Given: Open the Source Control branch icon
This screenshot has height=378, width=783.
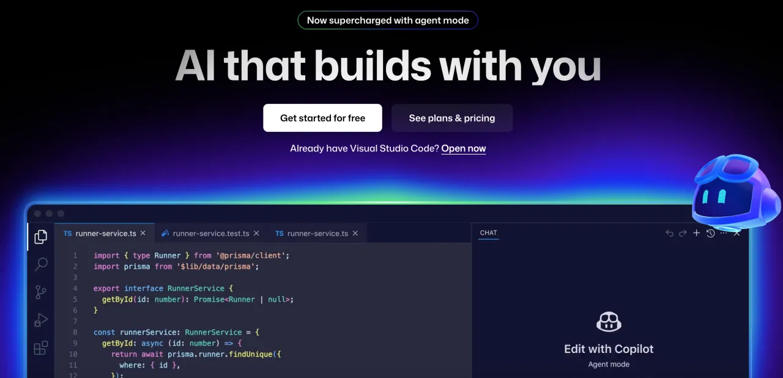Looking at the screenshot, I should coord(41,293).
